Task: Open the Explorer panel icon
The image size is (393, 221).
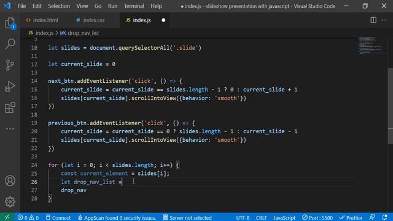Action: 10,23
